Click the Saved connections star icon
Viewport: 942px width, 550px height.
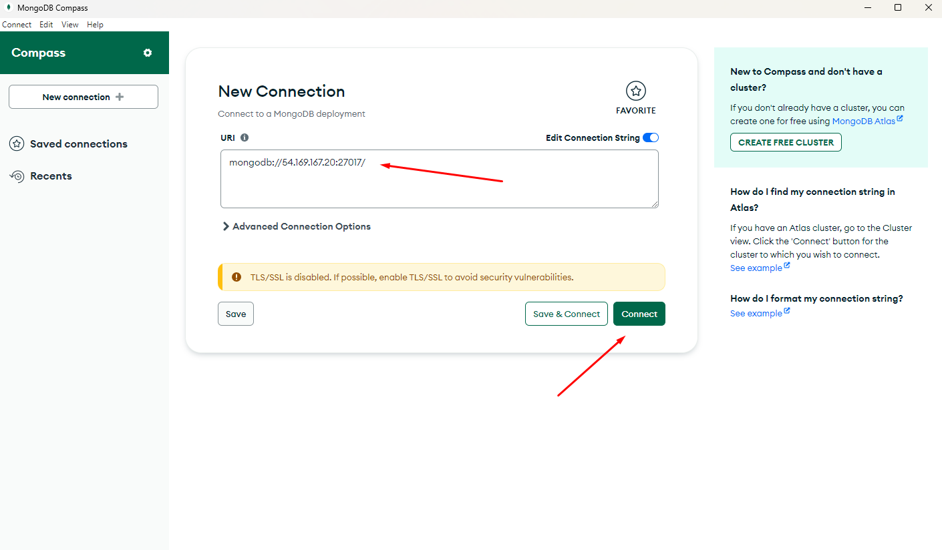[17, 144]
